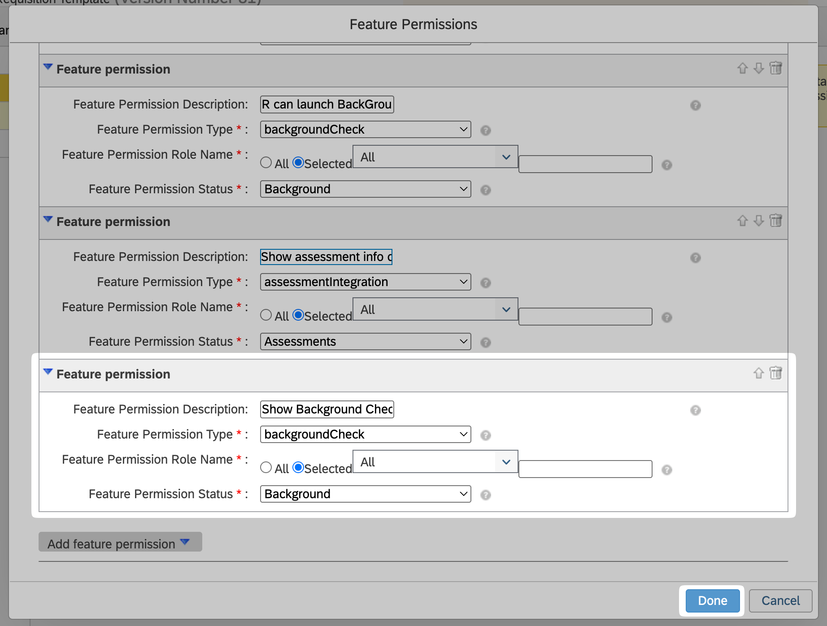This screenshot has height=626, width=827.
Task: Click the Done button
Action: point(712,601)
